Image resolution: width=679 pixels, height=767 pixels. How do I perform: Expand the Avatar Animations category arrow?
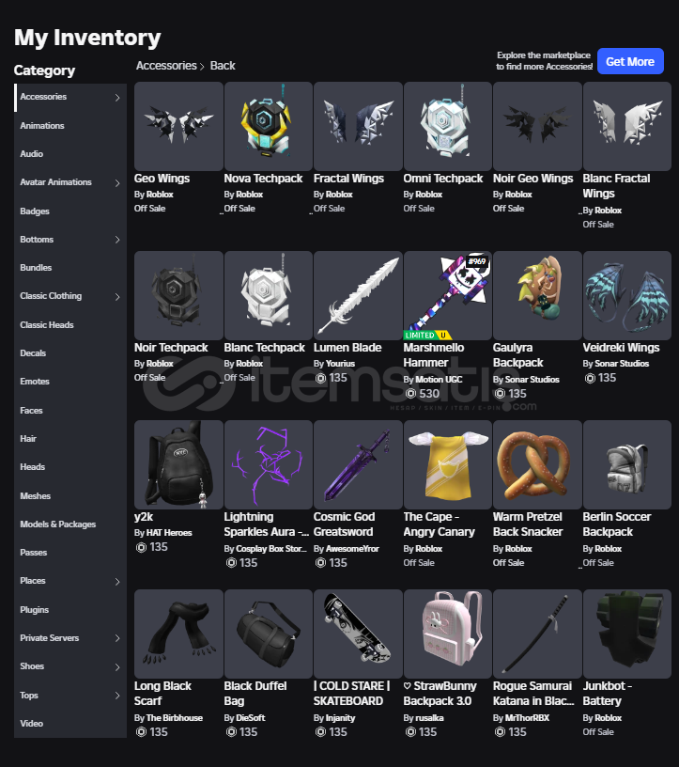coord(117,183)
